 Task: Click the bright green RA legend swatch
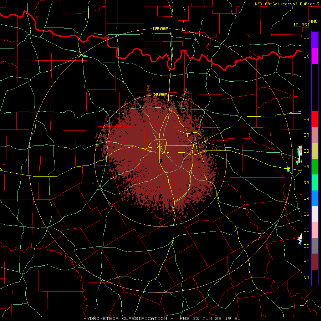click(315, 183)
